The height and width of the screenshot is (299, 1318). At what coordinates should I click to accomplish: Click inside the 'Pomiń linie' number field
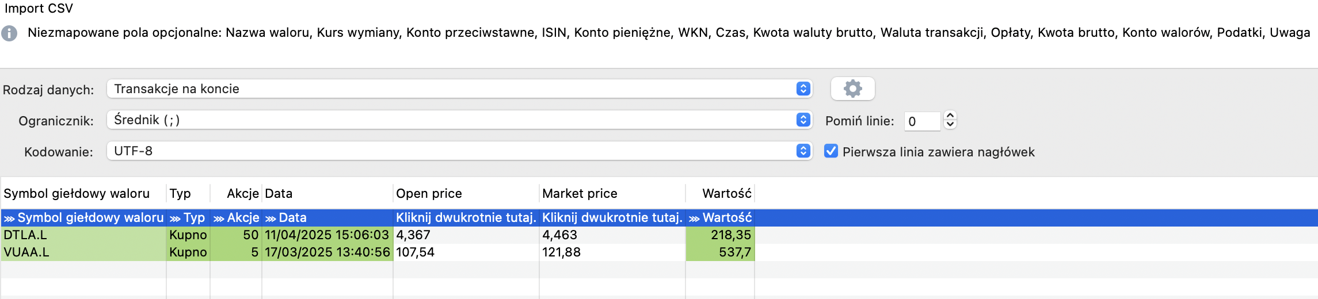921,121
